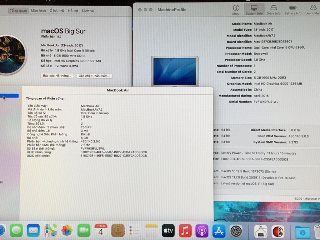The image size is (320, 240).
Task: Click "1.8 GHz Intel Core i5 lõi kép"
Action: tap(75, 51)
